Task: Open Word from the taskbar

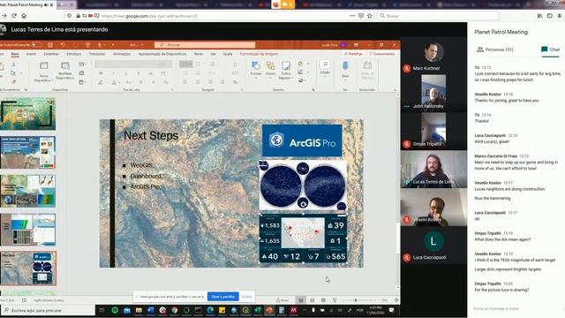Action: (151, 310)
